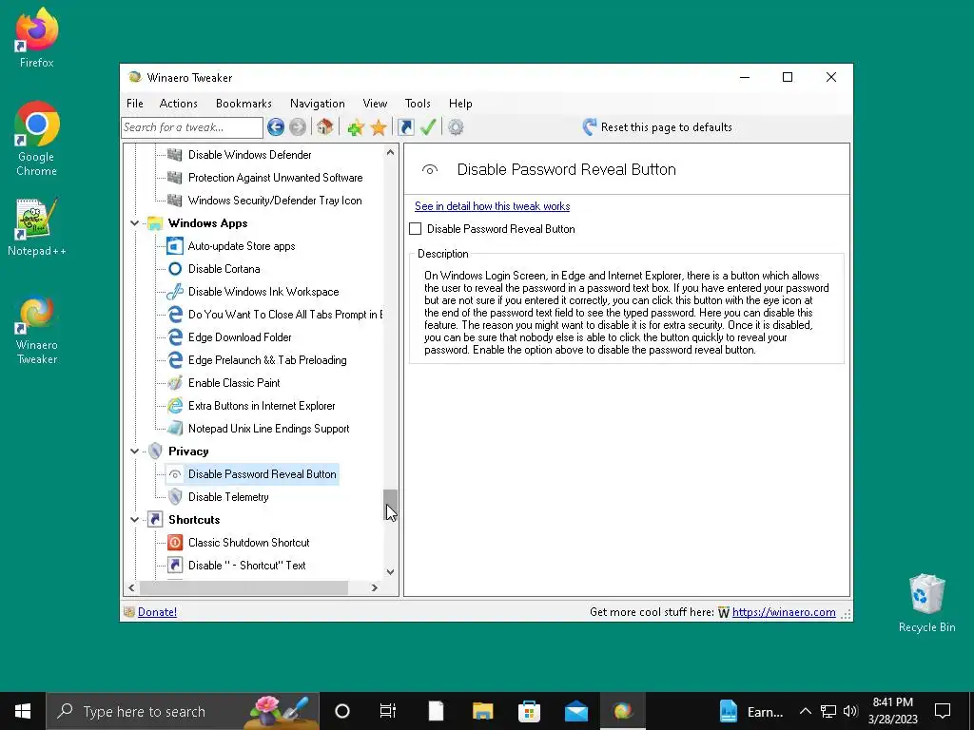Screen dimensions: 974x730
Task: Open Notepad++ desktop shortcut
Action: [x=37, y=227]
